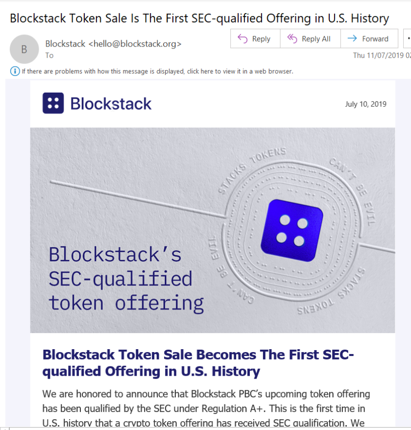Viewport: 411px width, 430px height.
Task: Click the 'To' recipient field label
Action: click(x=49, y=55)
